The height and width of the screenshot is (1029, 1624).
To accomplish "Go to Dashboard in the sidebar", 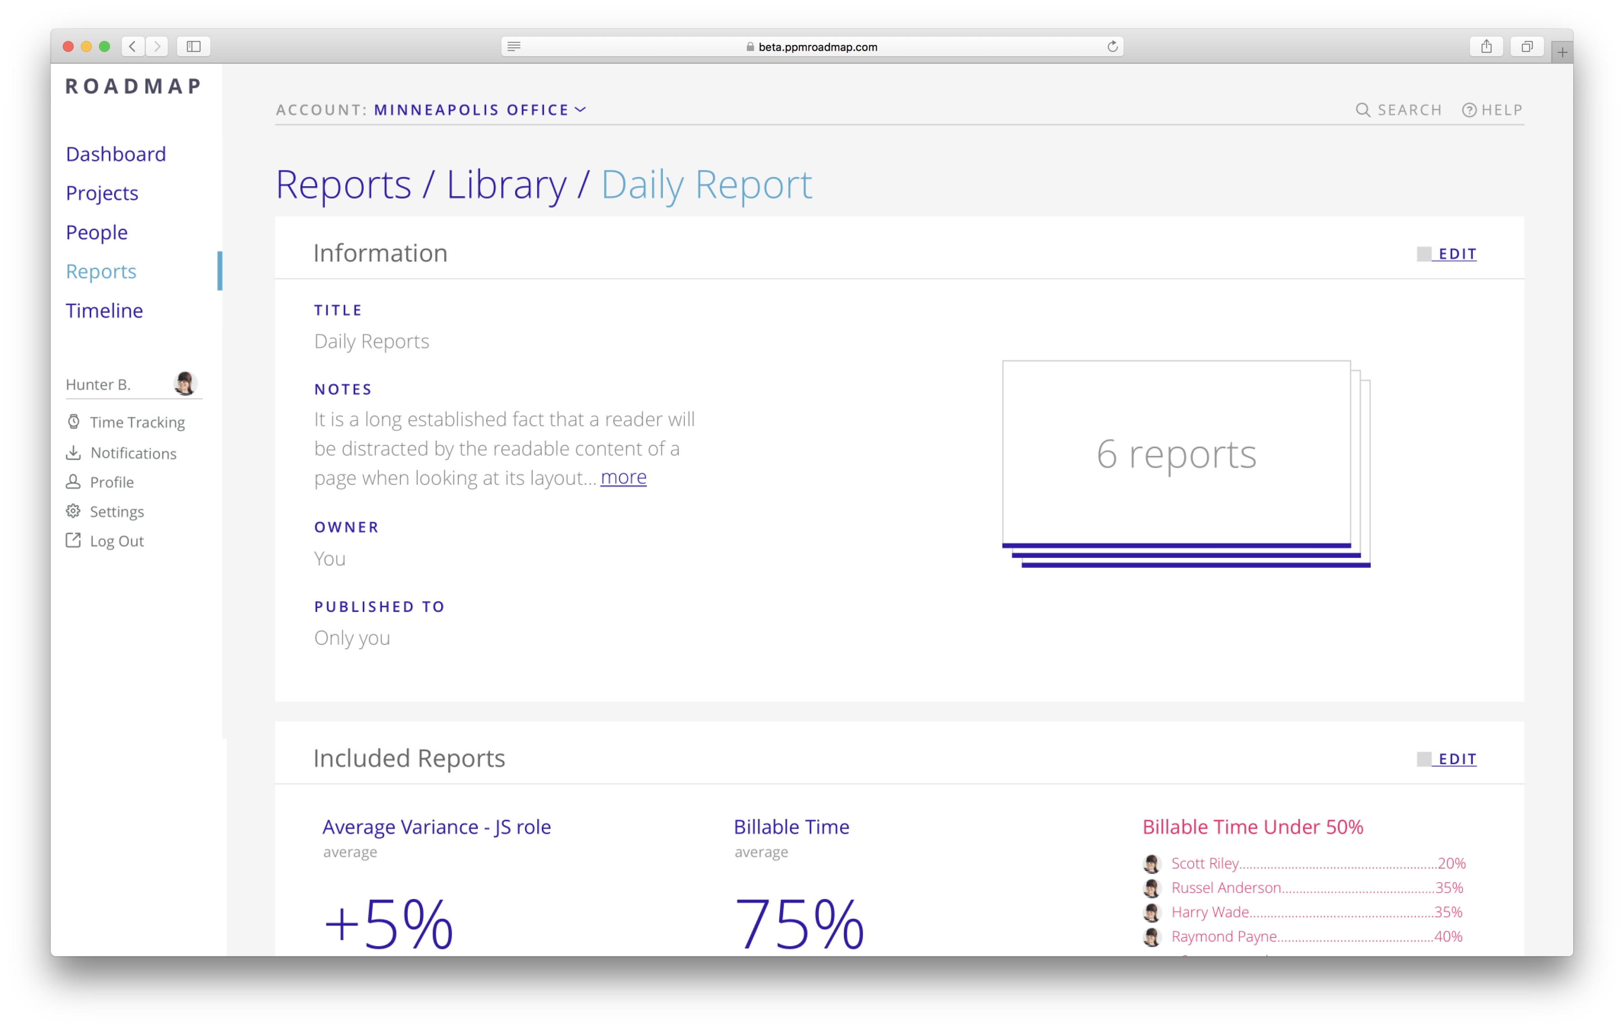I will tap(116, 154).
